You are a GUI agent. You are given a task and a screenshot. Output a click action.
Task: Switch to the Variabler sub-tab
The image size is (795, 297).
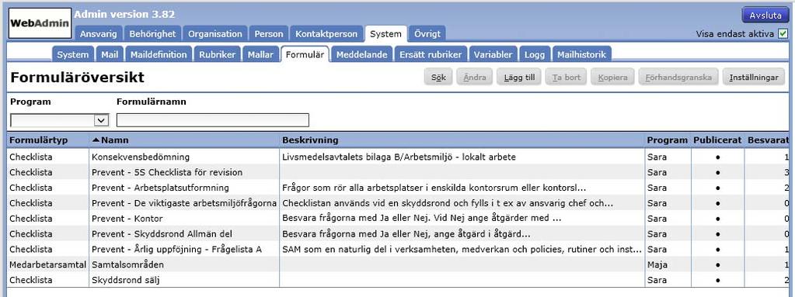(493, 54)
